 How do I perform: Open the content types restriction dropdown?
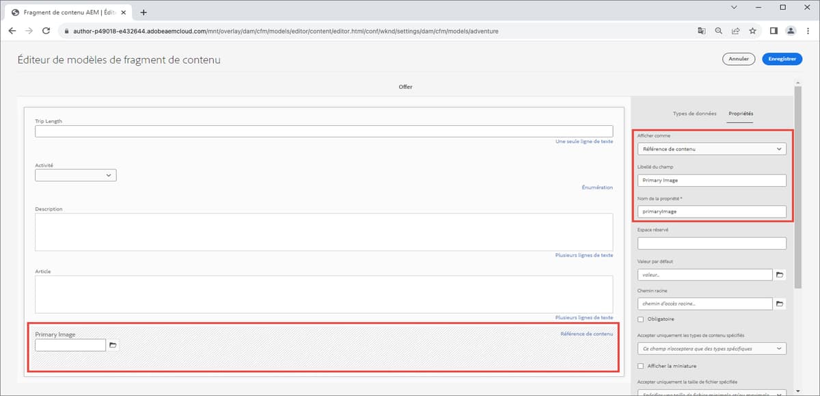pyautogui.click(x=711, y=348)
